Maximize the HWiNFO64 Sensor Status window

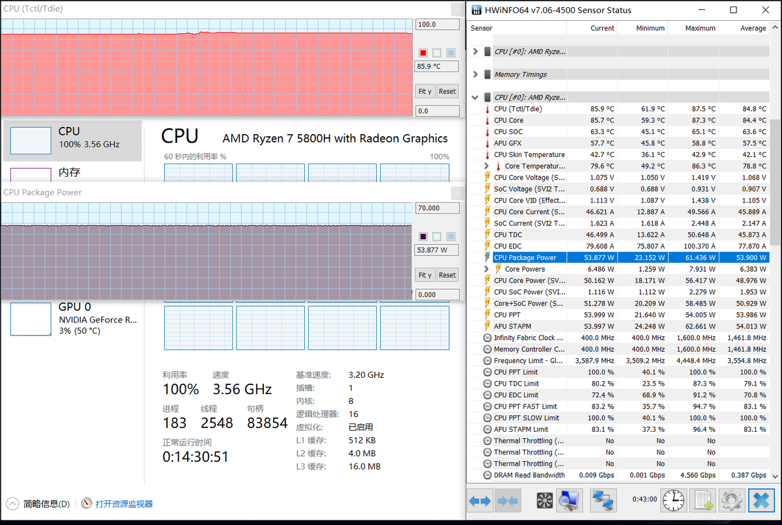(733, 10)
